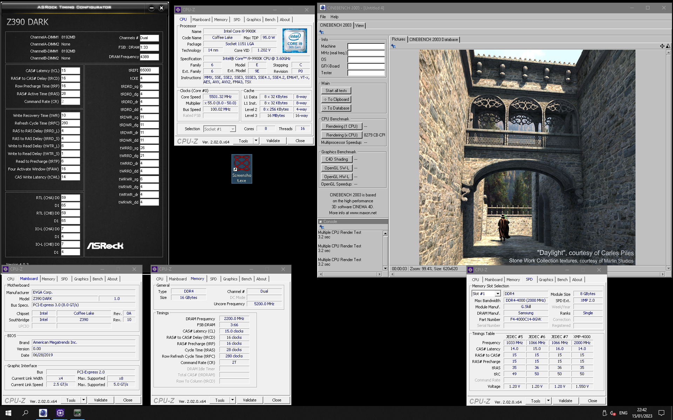
Task: Switch to the CPU-Z taskbar app
Action: [x=60, y=413]
